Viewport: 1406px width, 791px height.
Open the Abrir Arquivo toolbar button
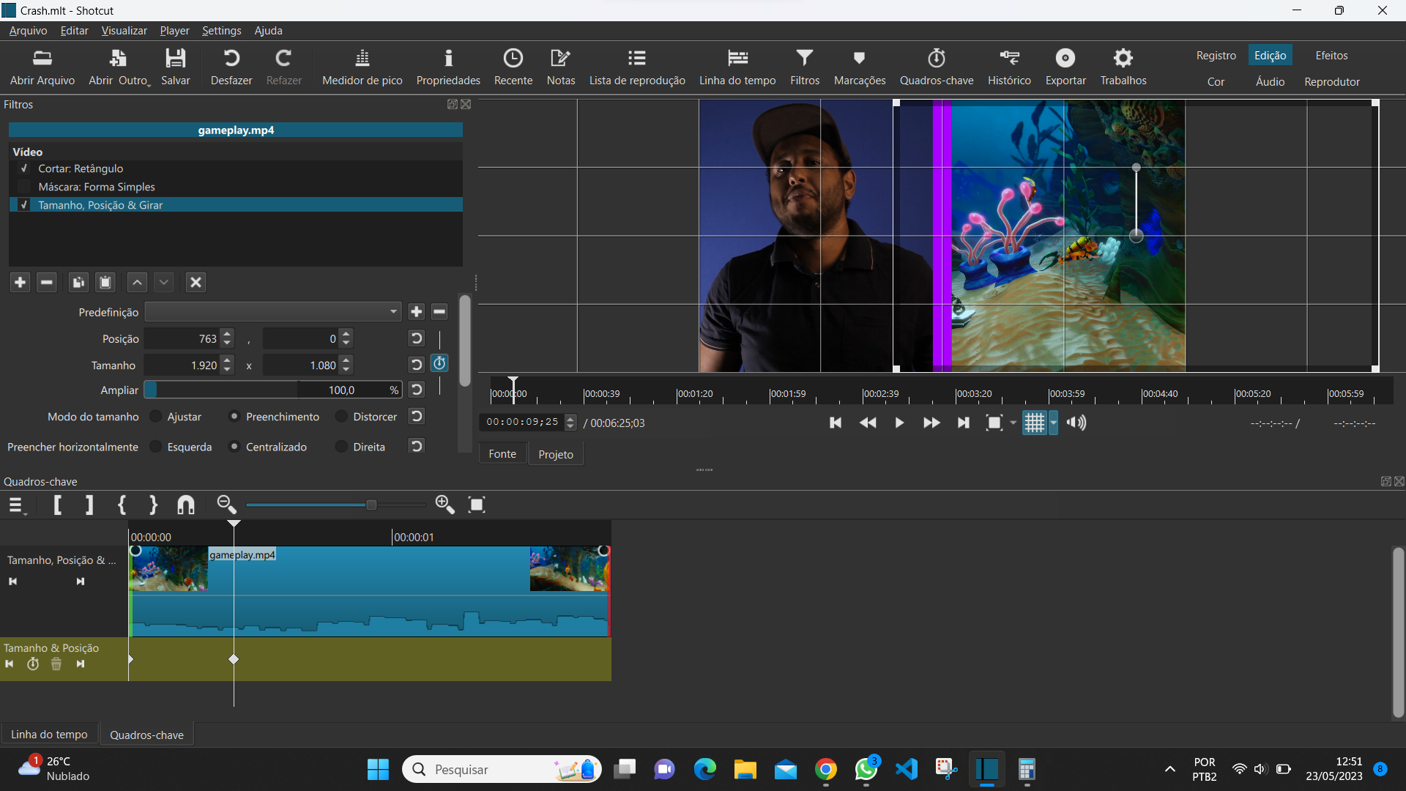click(x=42, y=67)
